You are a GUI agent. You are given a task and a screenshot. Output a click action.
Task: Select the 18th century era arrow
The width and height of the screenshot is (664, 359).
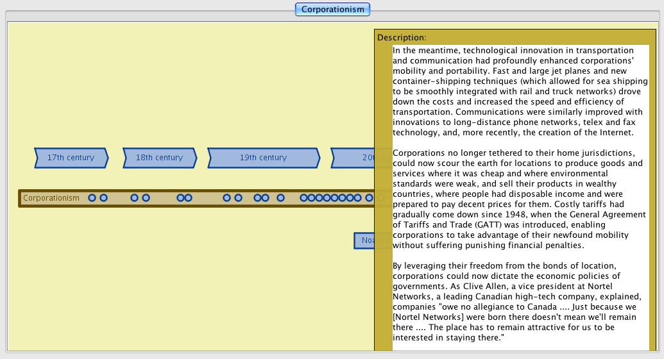tap(159, 158)
